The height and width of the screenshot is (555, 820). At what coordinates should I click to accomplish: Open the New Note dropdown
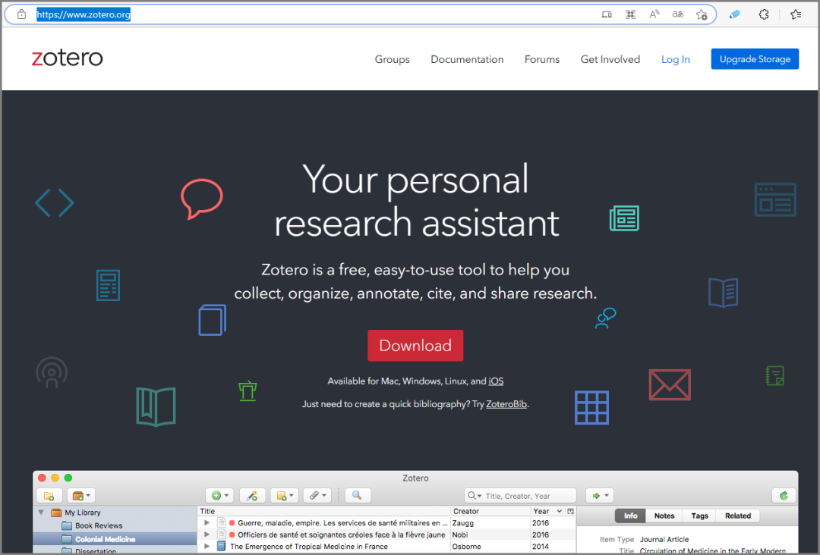pos(285,495)
